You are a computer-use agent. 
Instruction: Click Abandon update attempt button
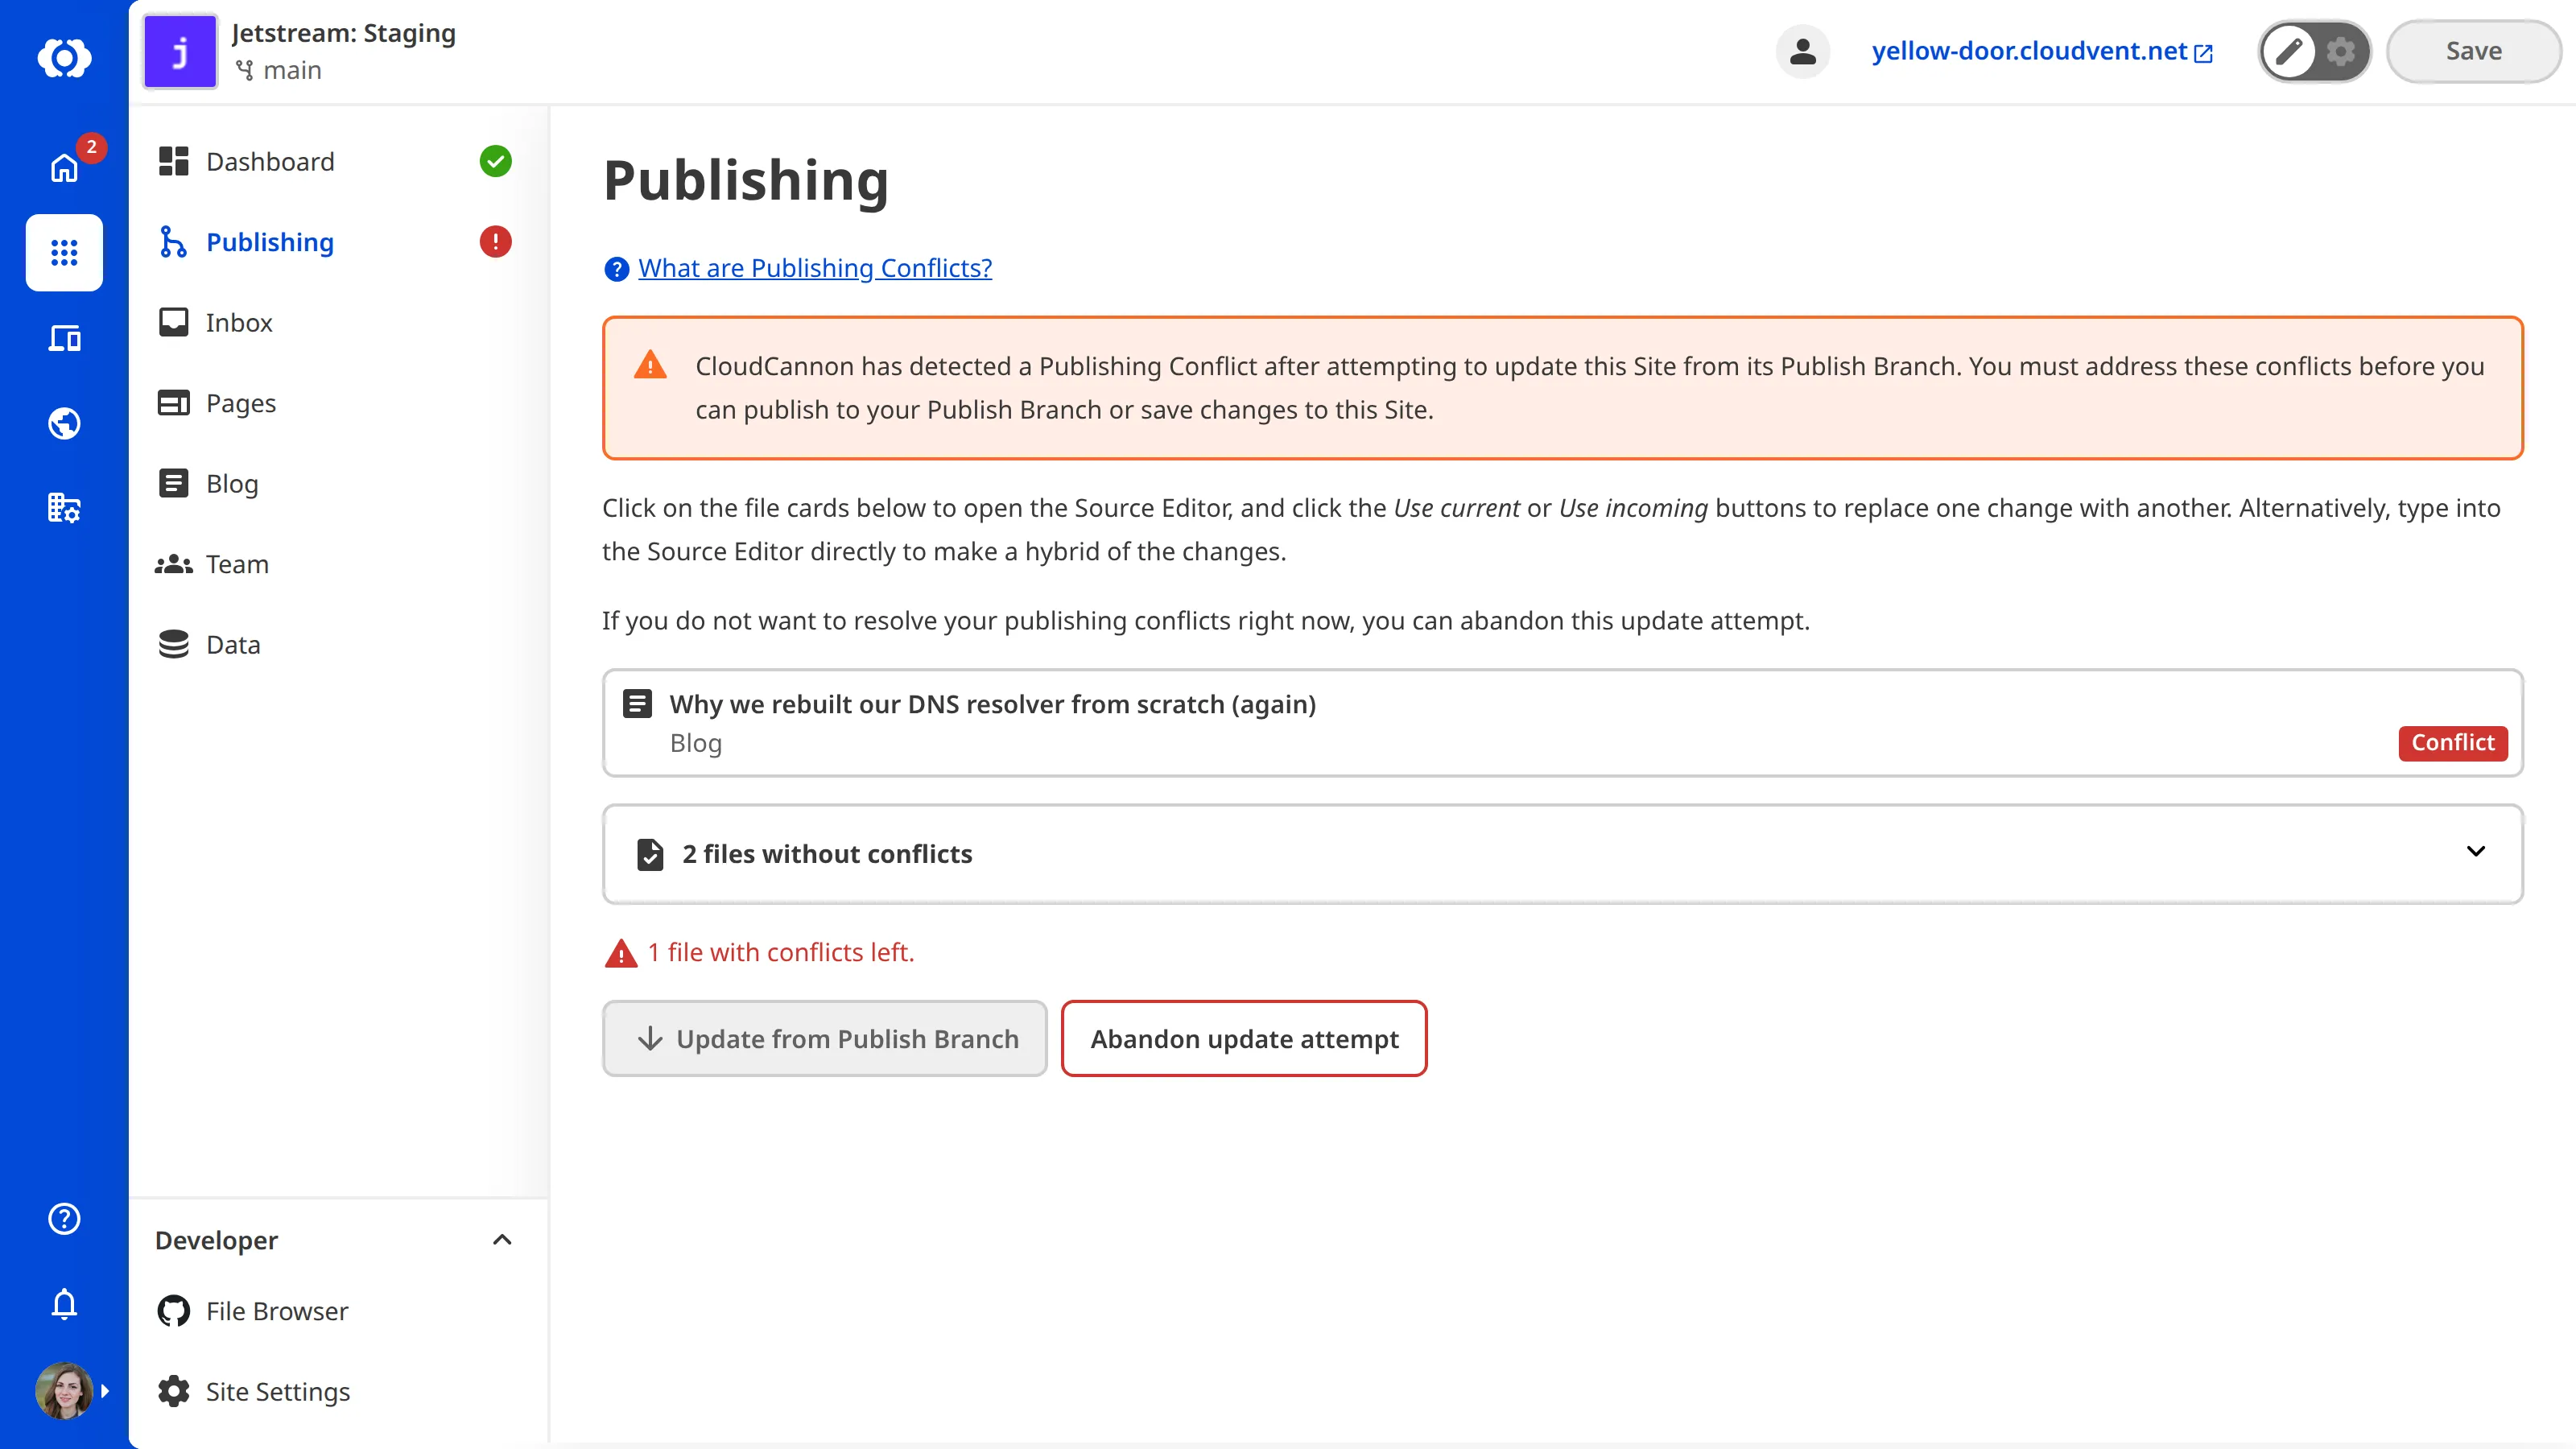point(1243,1038)
